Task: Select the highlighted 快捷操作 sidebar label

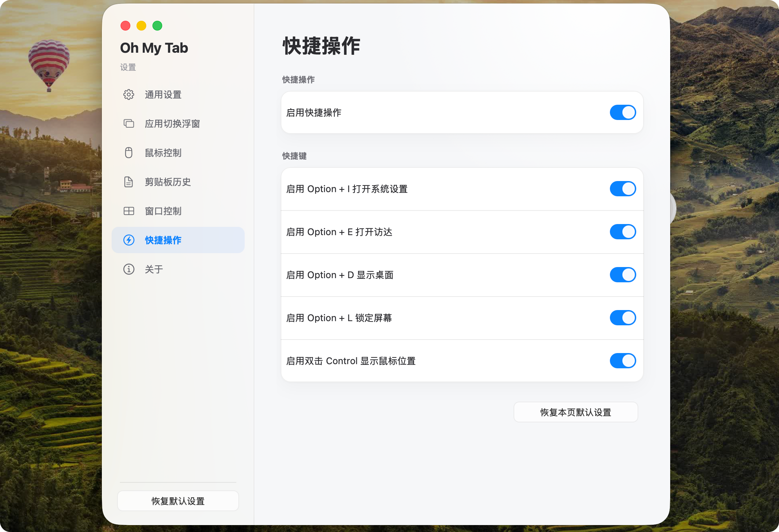Action: tap(163, 240)
